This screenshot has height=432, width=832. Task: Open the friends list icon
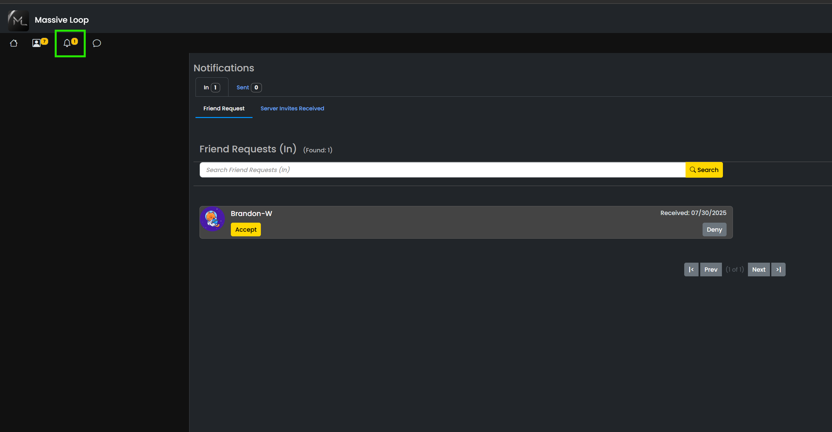(36, 43)
